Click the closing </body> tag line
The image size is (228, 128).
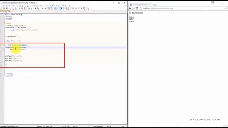tap(9, 74)
